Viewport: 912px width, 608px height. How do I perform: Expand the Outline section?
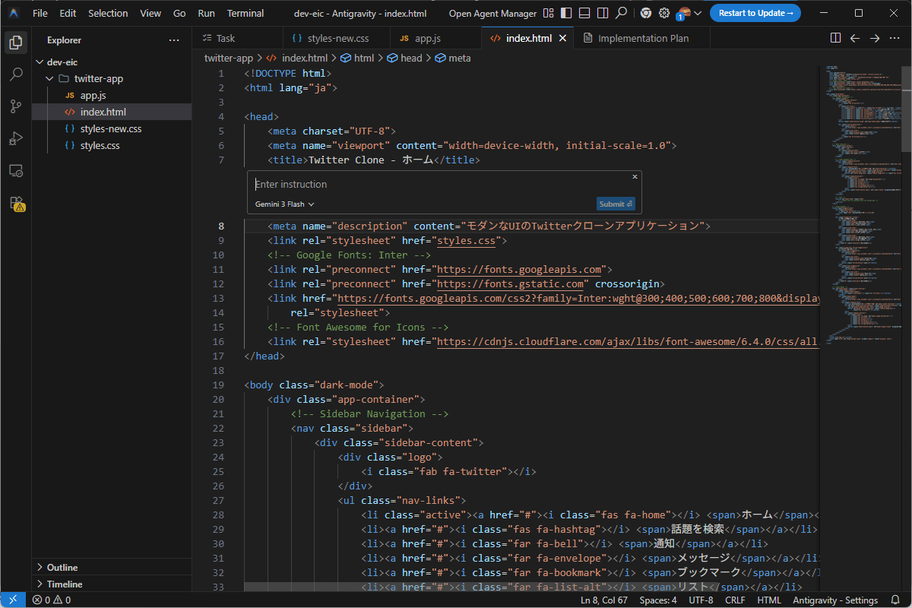click(62, 568)
